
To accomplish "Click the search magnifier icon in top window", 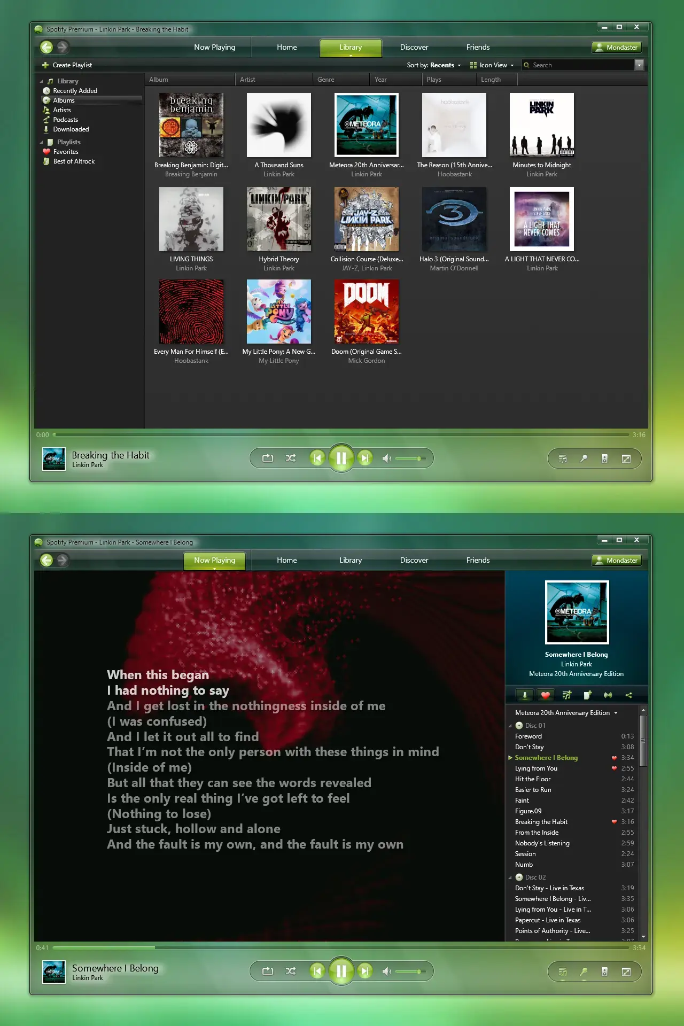I will 527,65.
